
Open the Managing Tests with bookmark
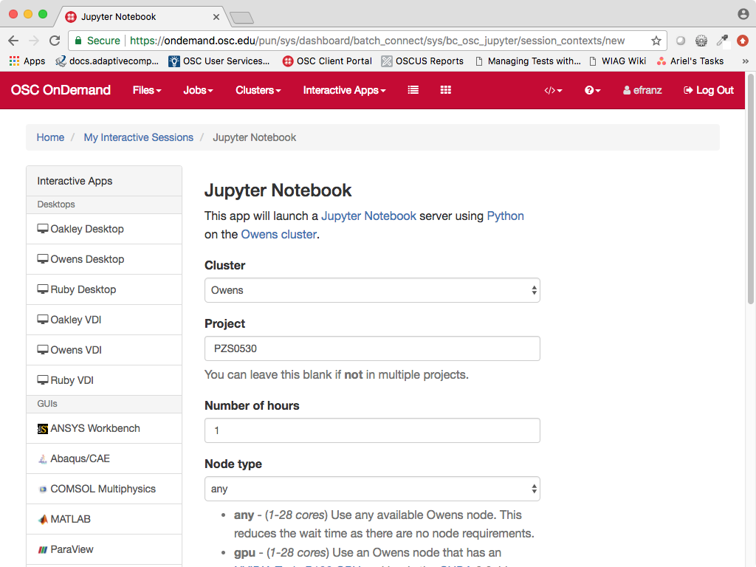click(x=528, y=61)
